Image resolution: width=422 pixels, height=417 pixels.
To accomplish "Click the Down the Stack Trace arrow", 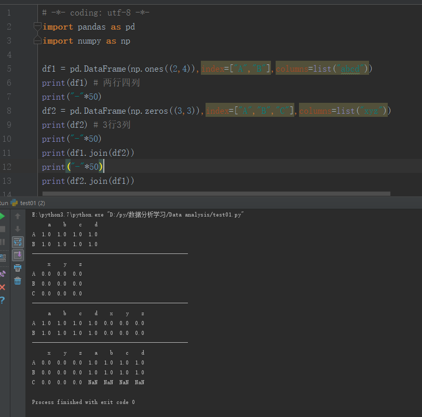I will pyautogui.click(x=18, y=229).
